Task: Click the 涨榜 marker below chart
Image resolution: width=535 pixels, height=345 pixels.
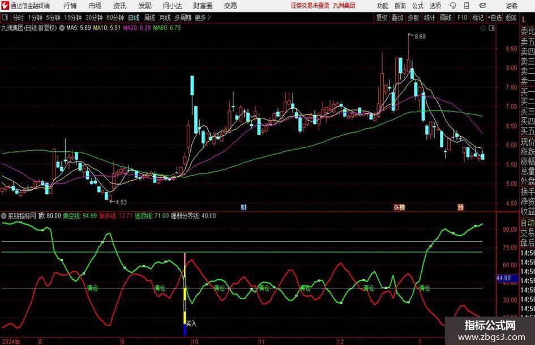Action: 399,207
